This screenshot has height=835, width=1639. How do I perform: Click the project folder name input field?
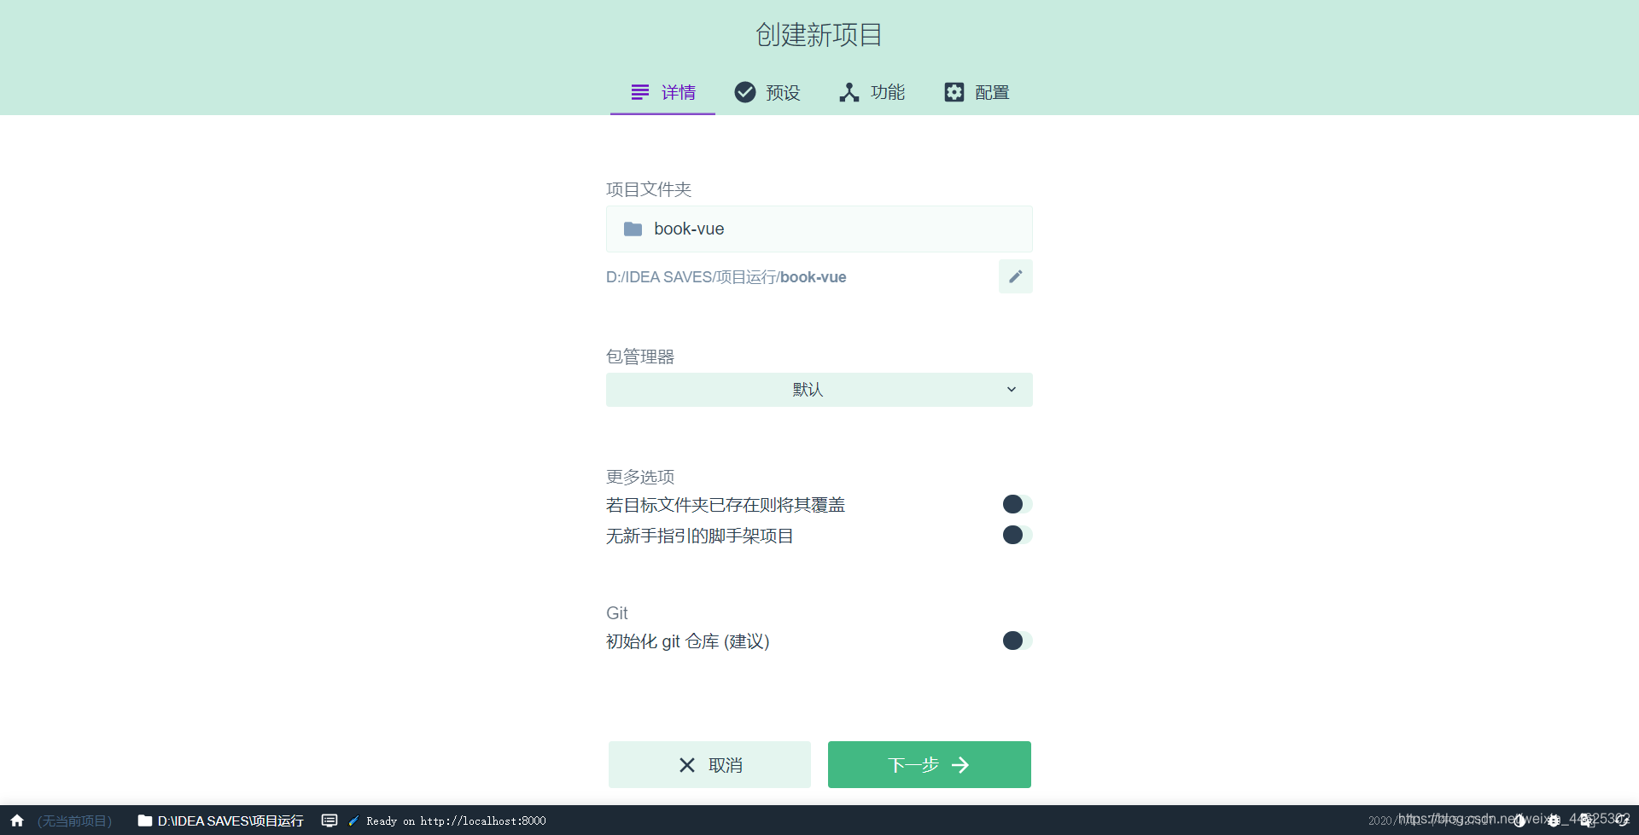pyautogui.click(x=819, y=229)
